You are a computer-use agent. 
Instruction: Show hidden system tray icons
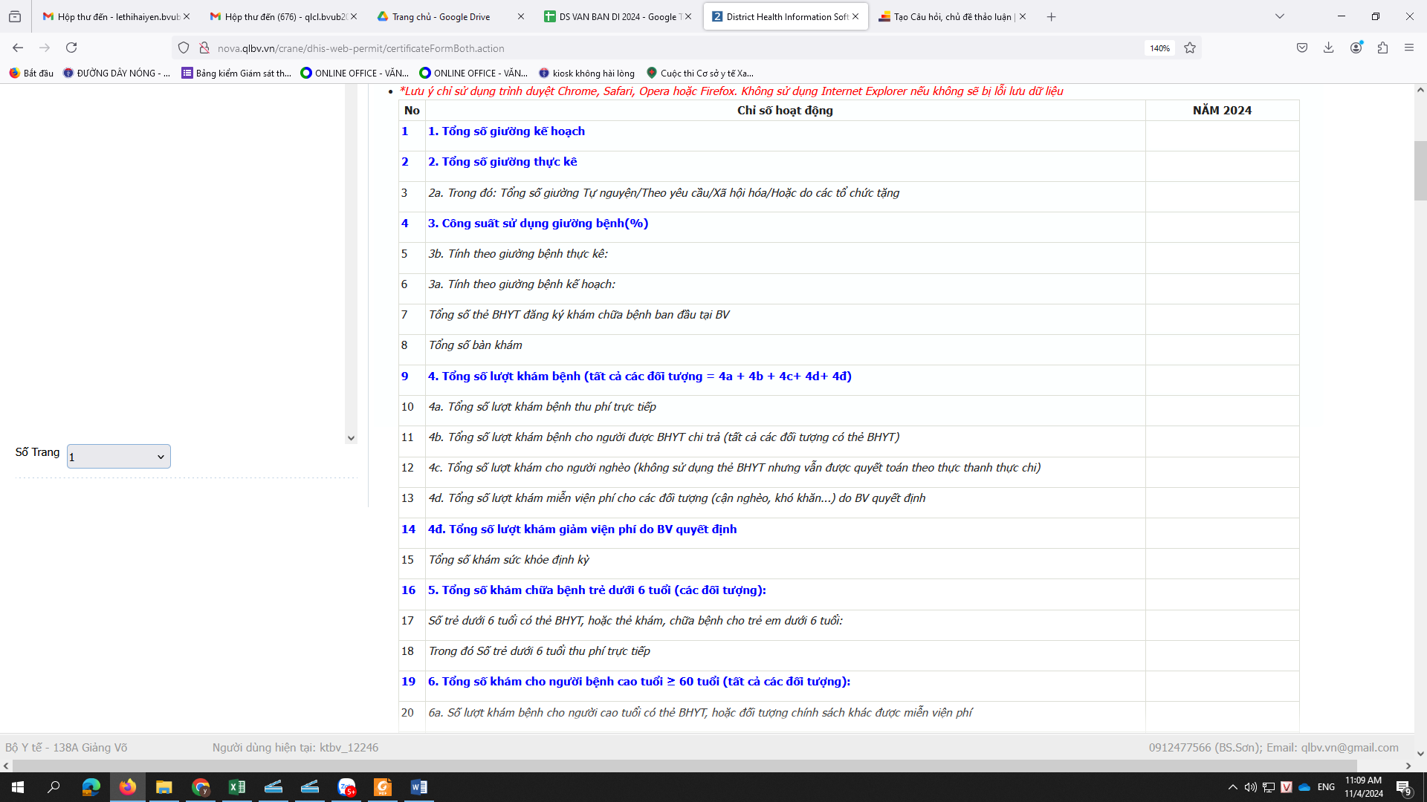tap(1232, 787)
